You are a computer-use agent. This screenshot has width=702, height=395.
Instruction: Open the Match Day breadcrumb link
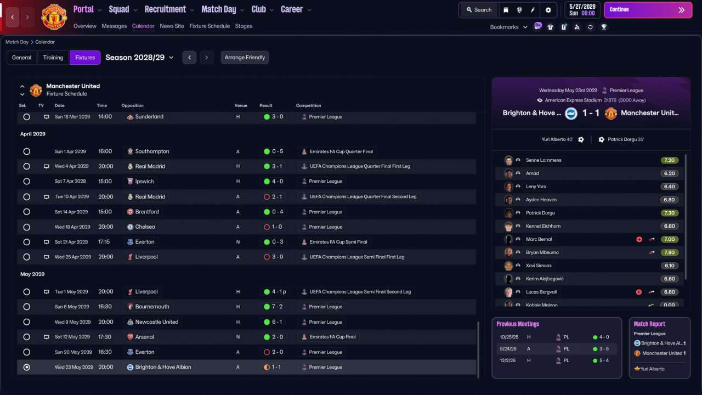(17, 42)
